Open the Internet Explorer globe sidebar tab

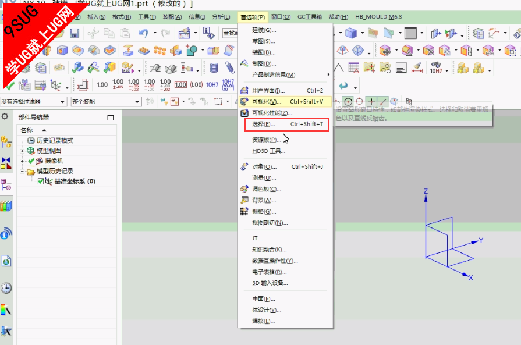click(x=6, y=261)
